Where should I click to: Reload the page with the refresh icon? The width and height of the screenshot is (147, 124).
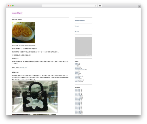[96, 6]
